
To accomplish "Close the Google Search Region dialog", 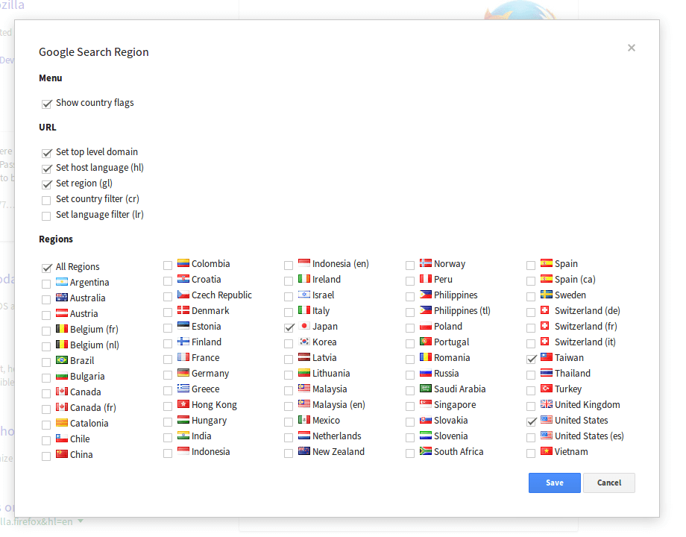I will pyautogui.click(x=631, y=48).
